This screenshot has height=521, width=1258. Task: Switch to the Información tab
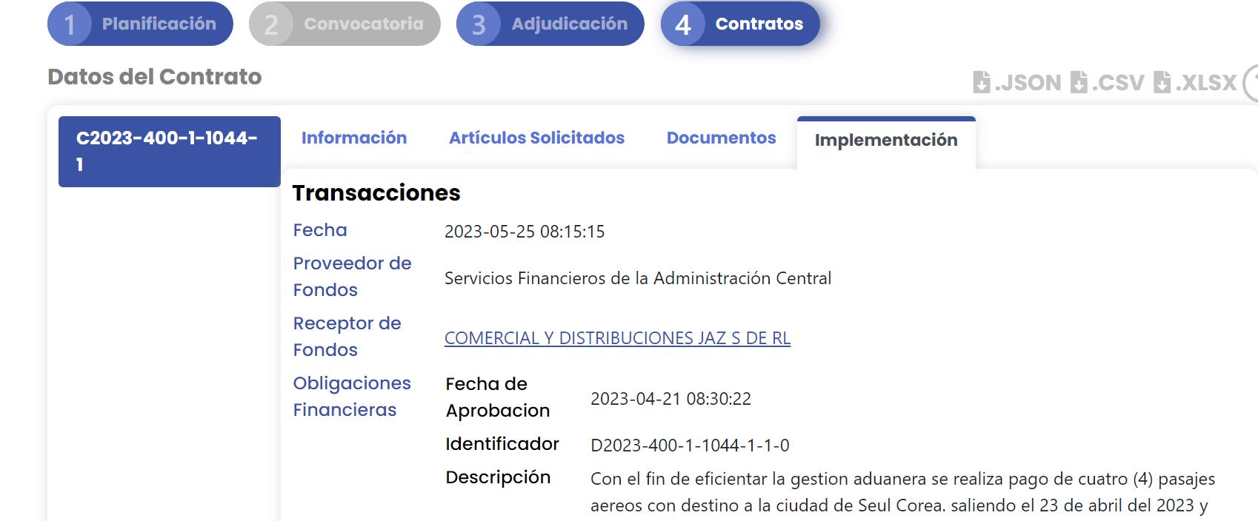coord(353,138)
